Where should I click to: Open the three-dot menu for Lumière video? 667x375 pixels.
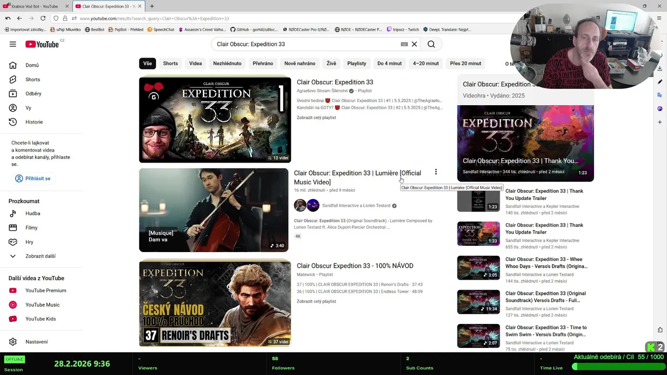[436, 172]
